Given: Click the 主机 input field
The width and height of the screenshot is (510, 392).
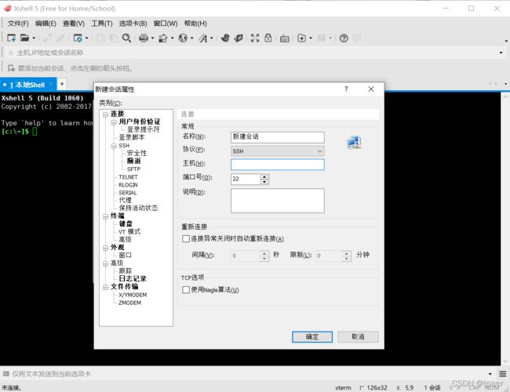Looking at the screenshot, I should tap(278, 165).
